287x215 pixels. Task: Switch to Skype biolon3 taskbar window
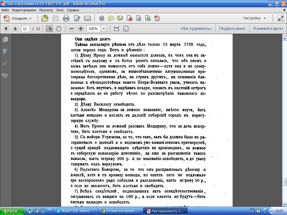click(75, 211)
